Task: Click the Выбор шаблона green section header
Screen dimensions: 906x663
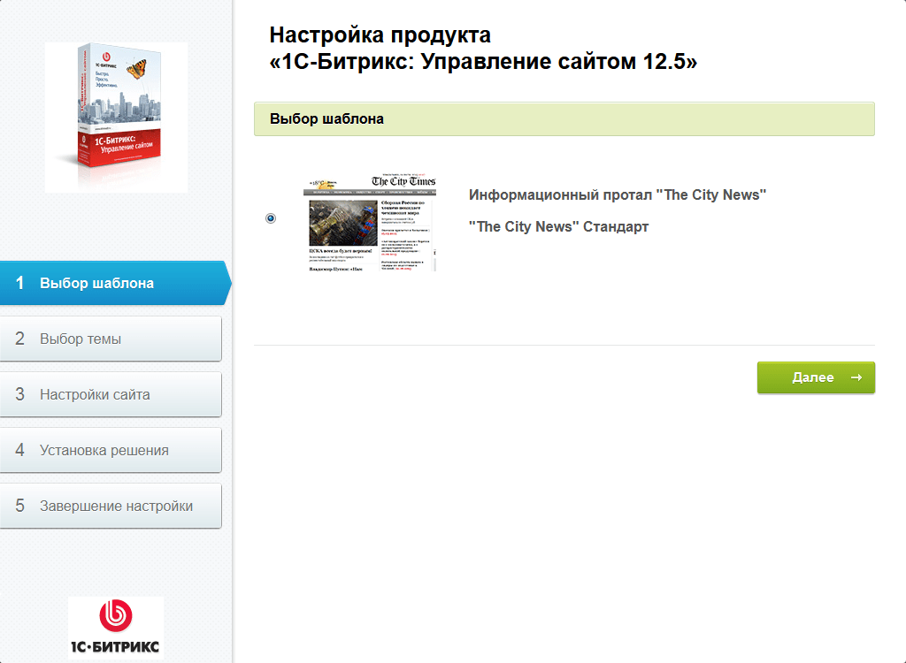Action: coord(564,119)
